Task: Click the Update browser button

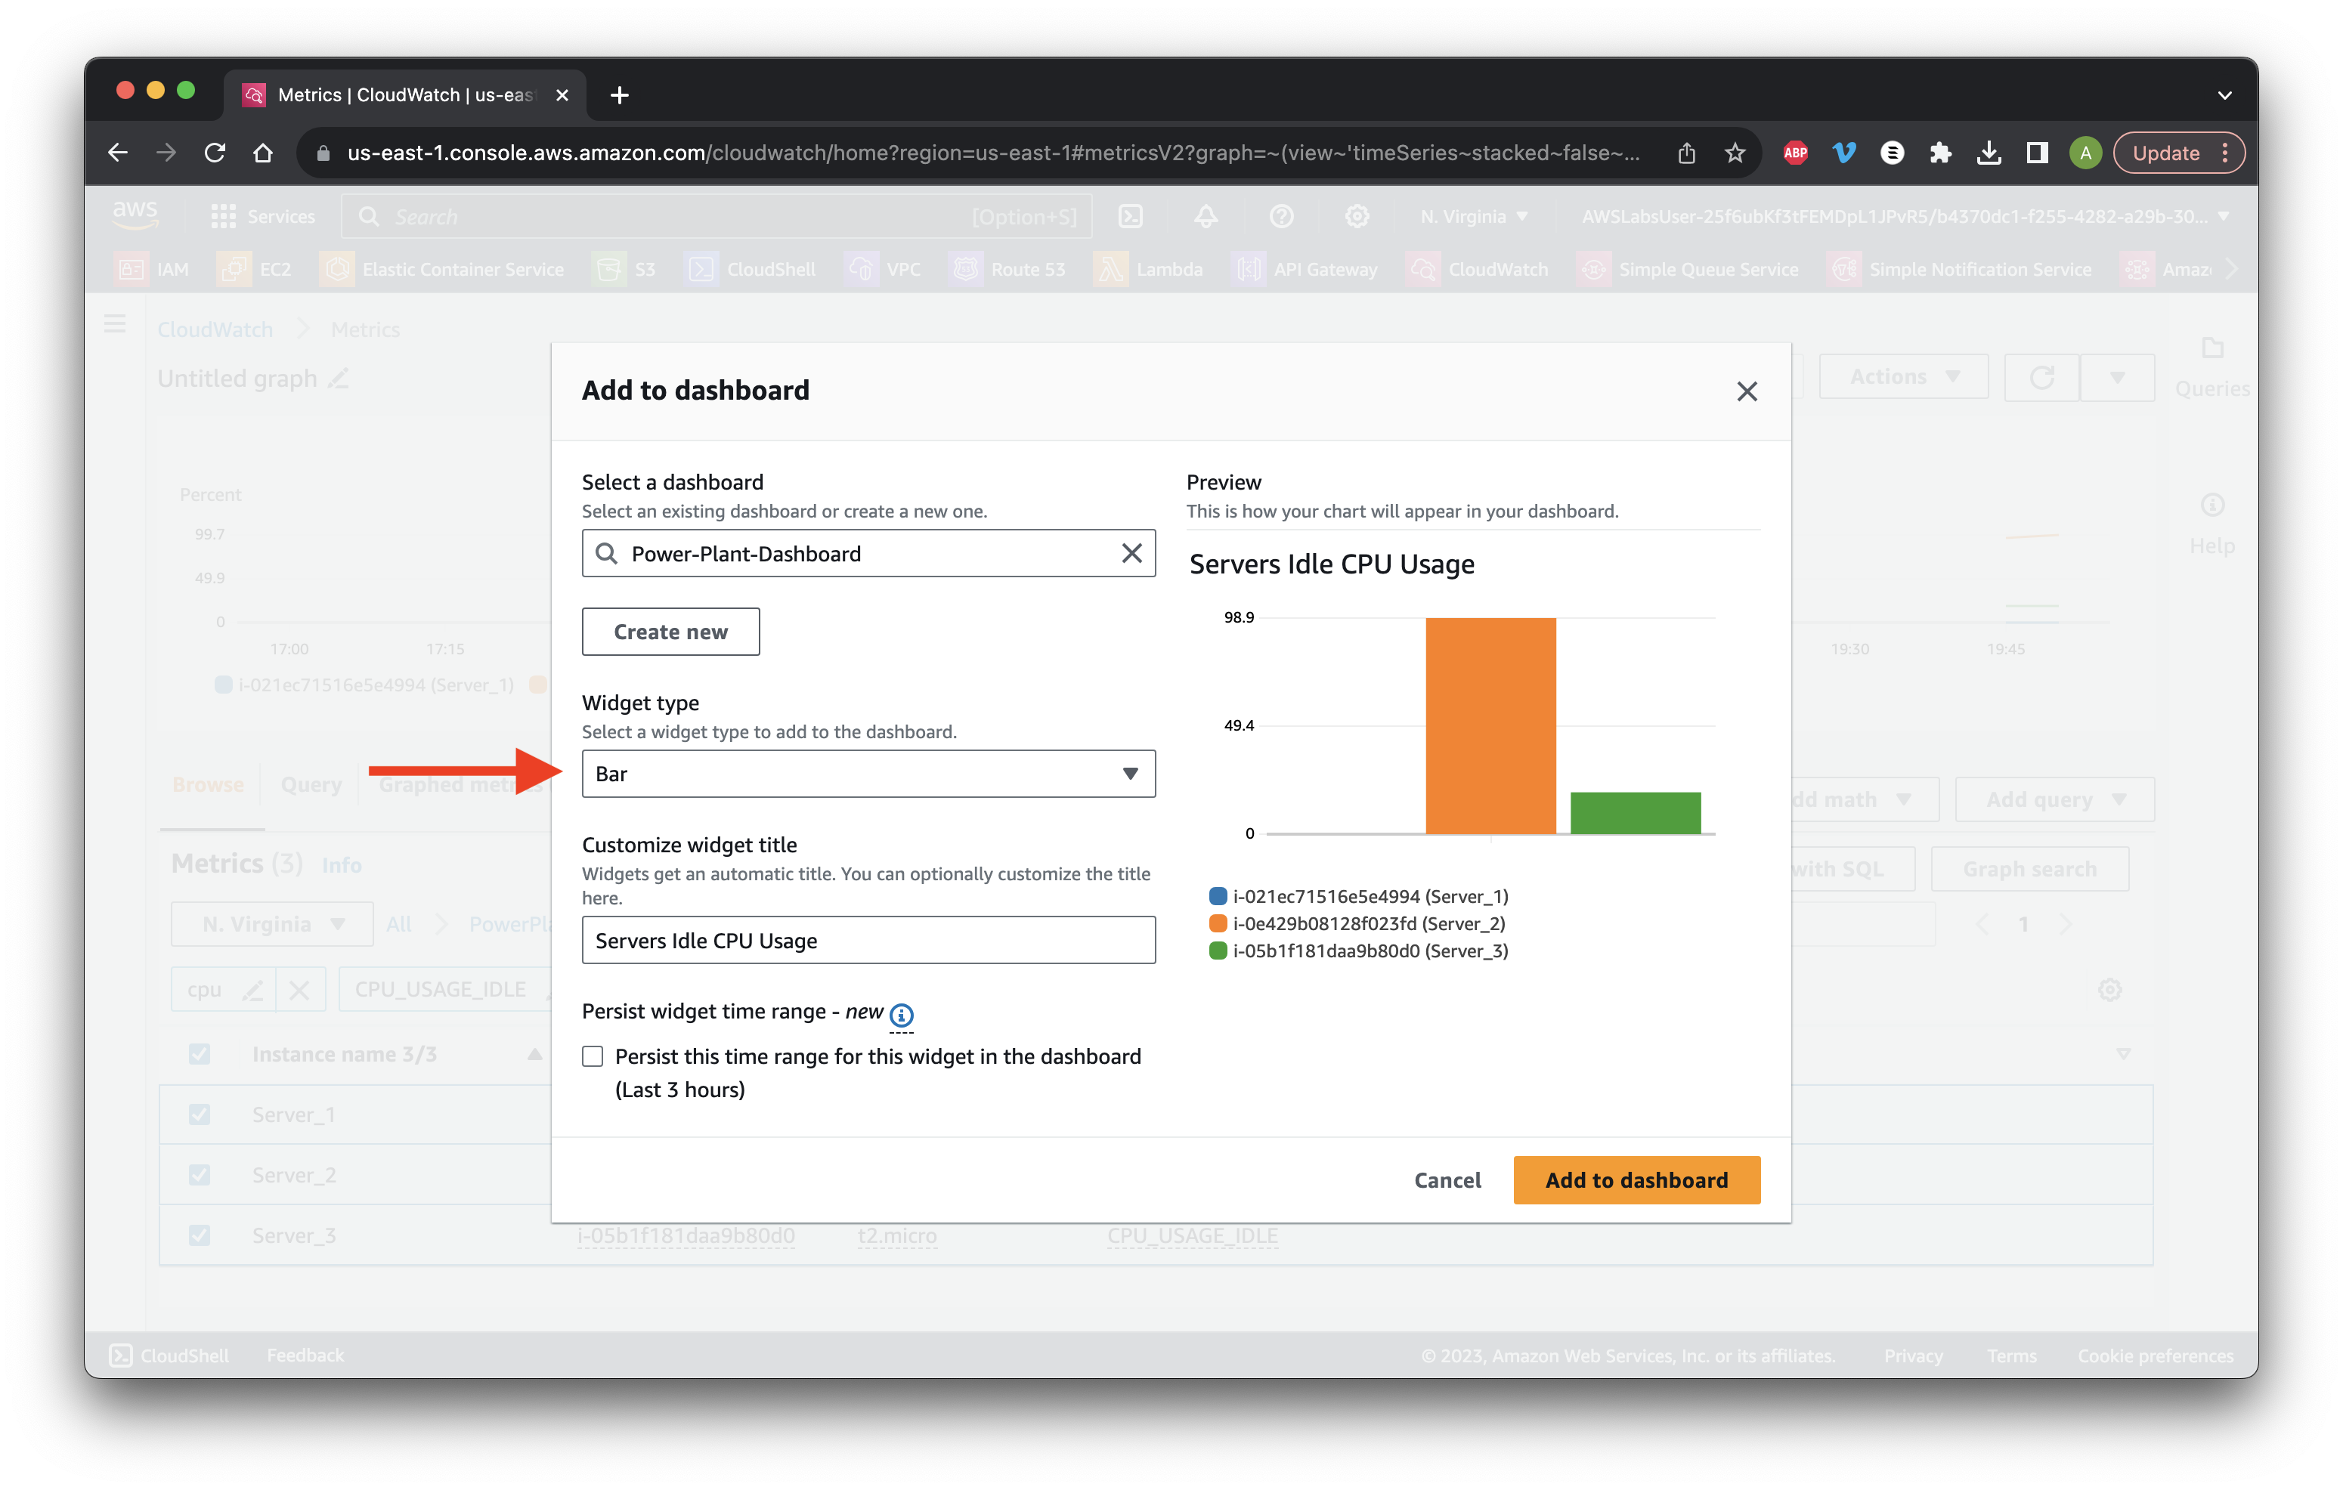Action: (x=2180, y=153)
